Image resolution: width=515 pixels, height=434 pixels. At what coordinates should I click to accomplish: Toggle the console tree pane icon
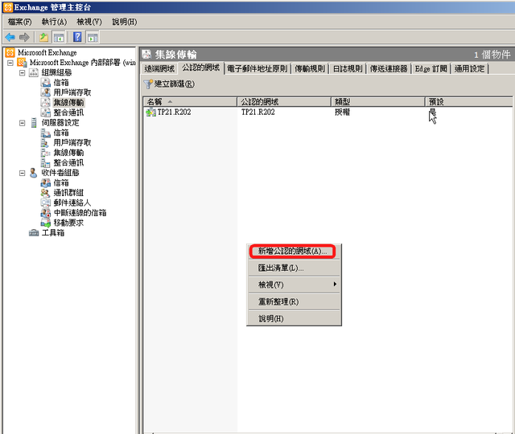pos(59,38)
